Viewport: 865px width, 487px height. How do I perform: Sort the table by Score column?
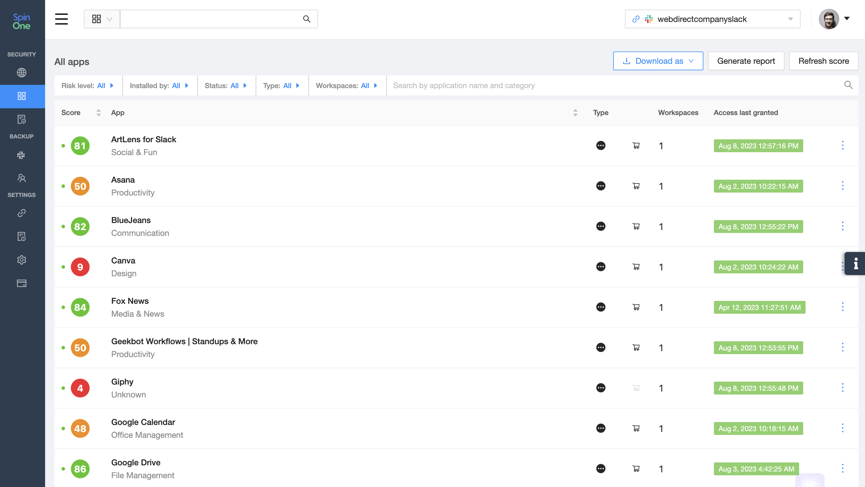pos(98,113)
